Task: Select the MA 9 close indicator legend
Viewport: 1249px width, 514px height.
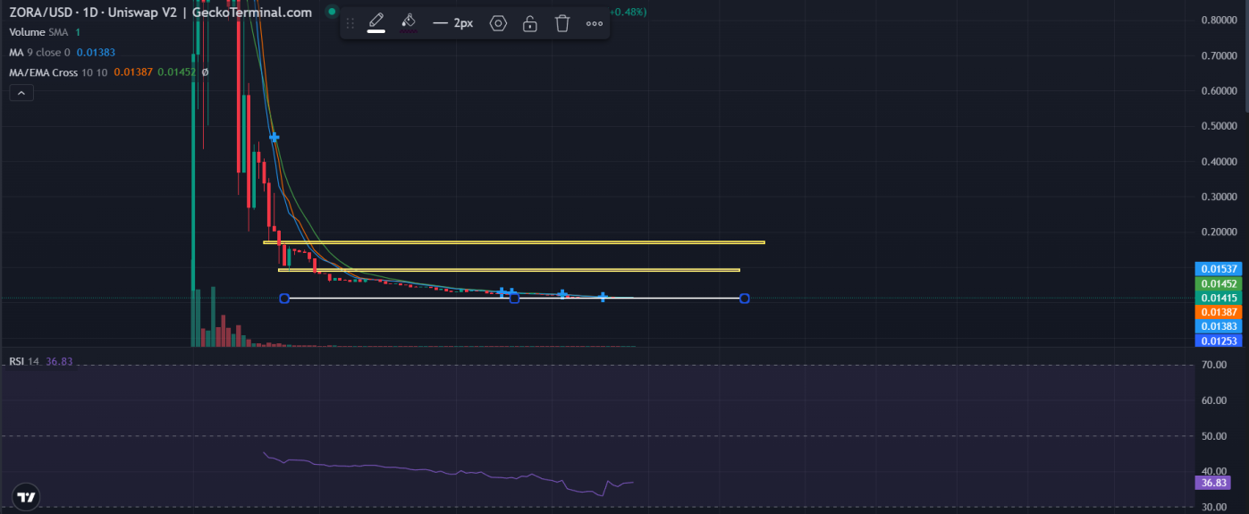Action: tap(62, 53)
